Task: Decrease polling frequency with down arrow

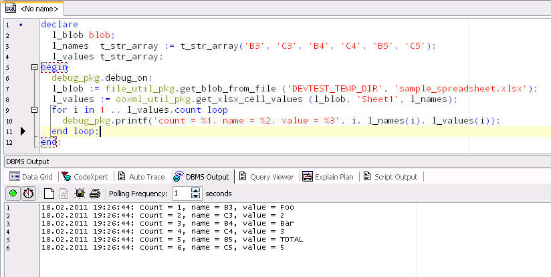Action: 196,196
